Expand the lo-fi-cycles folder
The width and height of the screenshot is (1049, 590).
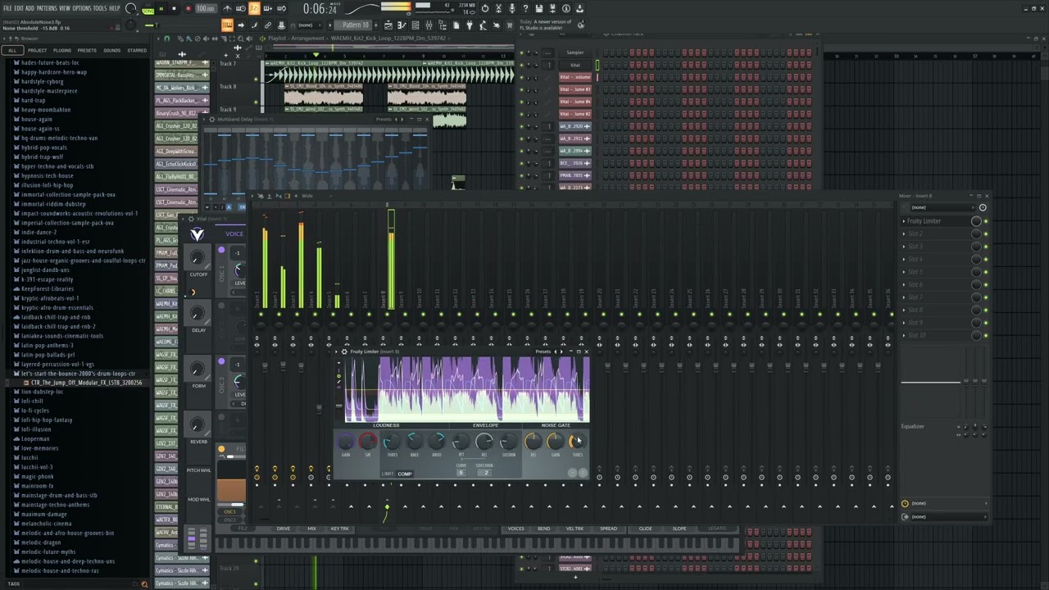[x=35, y=411]
